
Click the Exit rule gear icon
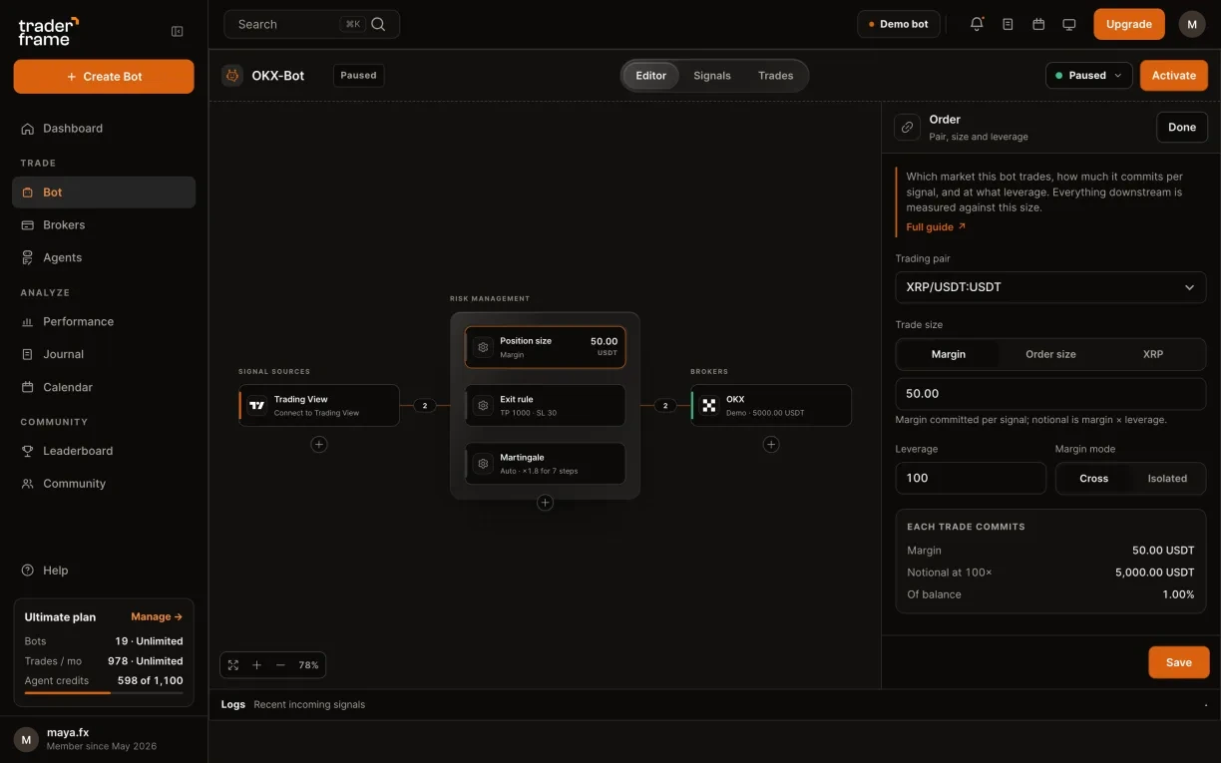point(483,405)
